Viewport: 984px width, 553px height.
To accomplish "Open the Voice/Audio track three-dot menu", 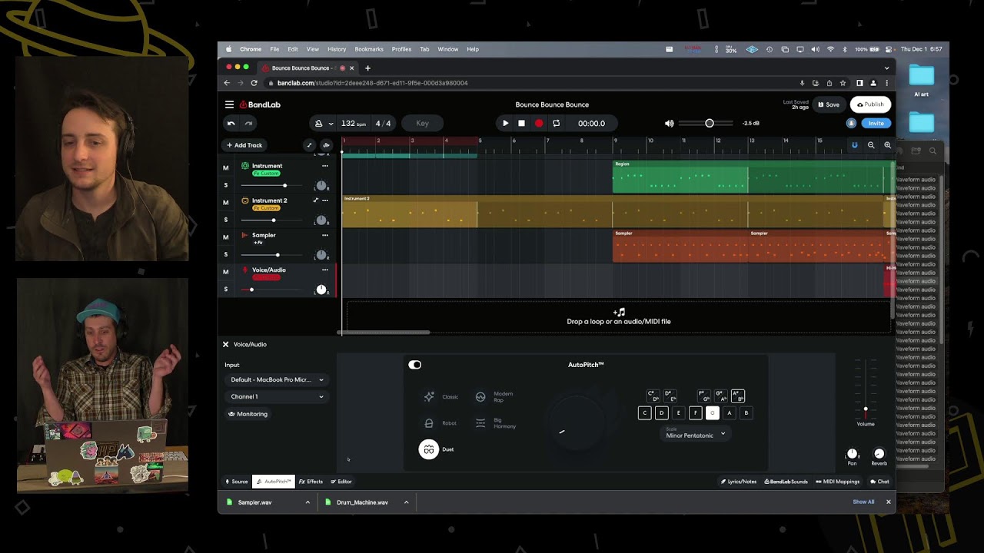I will (325, 270).
